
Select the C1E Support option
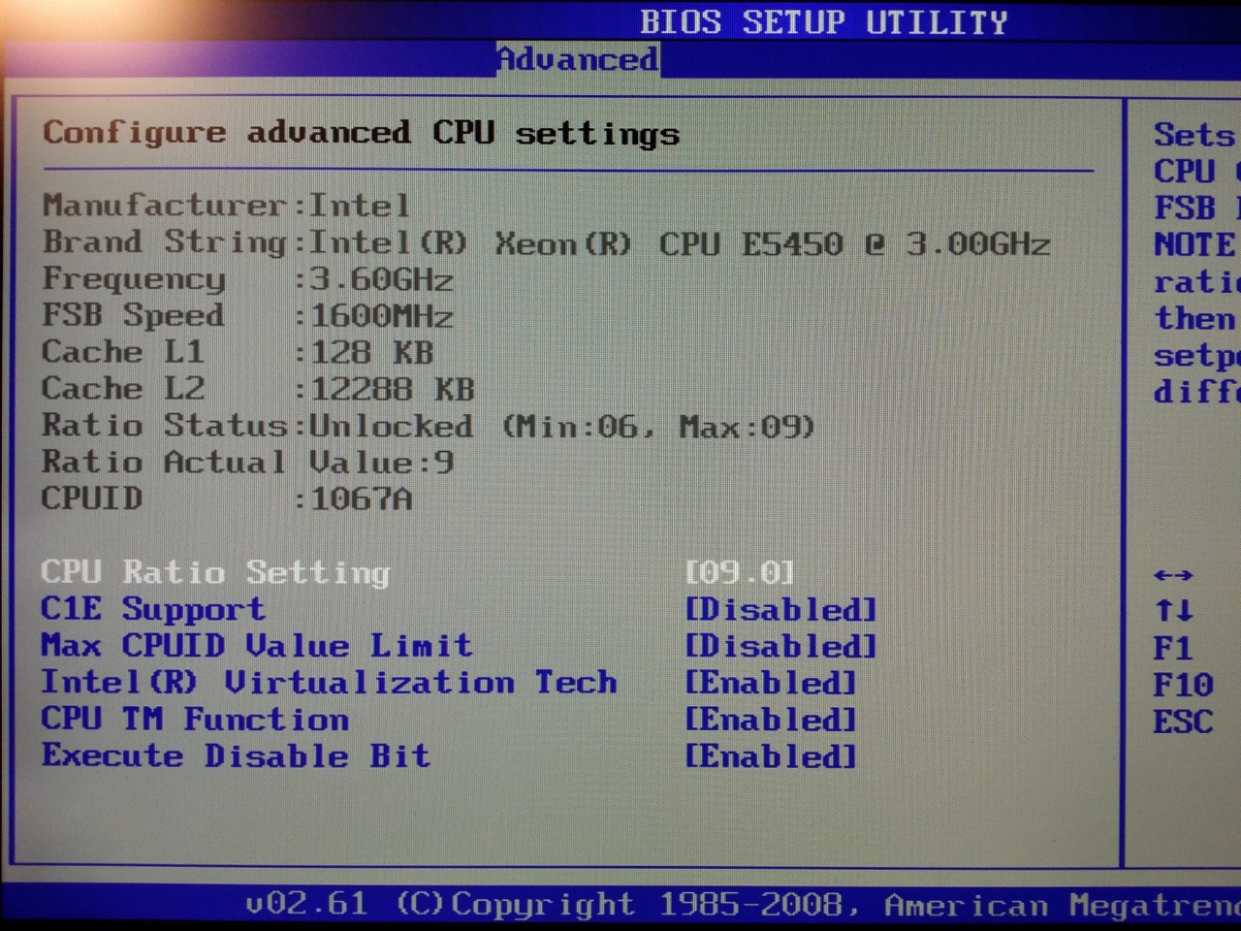(x=152, y=609)
